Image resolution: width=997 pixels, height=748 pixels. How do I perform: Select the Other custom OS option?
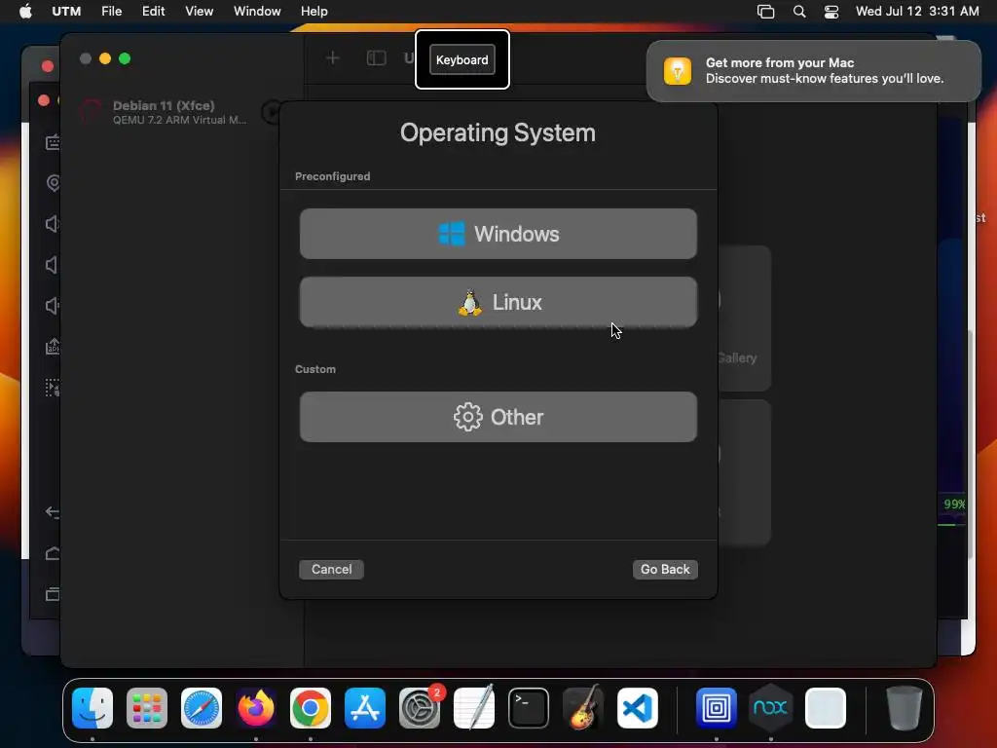coord(498,417)
